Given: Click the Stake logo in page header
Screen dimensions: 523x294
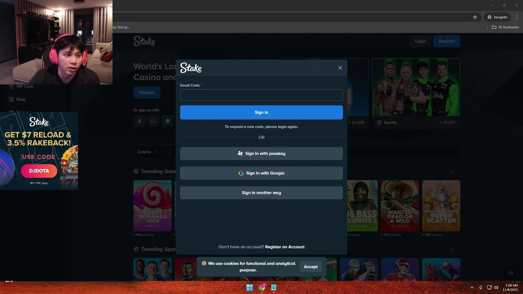Looking at the screenshot, I should pyautogui.click(x=144, y=41).
